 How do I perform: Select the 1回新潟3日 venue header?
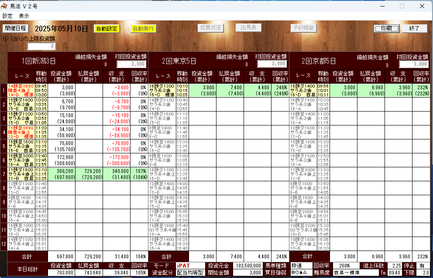point(40,61)
